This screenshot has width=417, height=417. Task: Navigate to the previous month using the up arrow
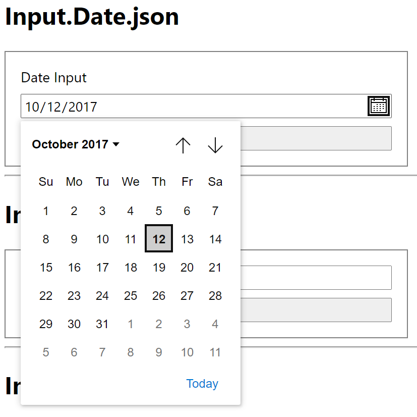[183, 145]
